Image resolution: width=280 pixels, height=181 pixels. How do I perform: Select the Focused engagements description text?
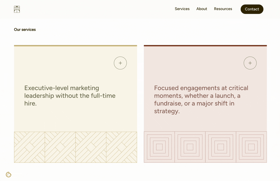click(201, 99)
